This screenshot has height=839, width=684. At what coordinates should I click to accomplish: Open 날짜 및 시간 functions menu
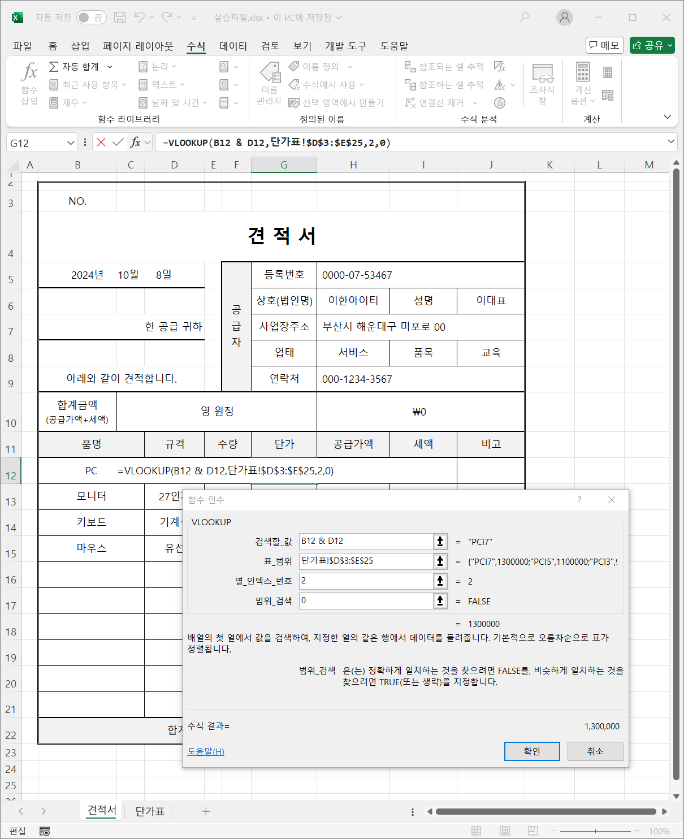tap(173, 102)
